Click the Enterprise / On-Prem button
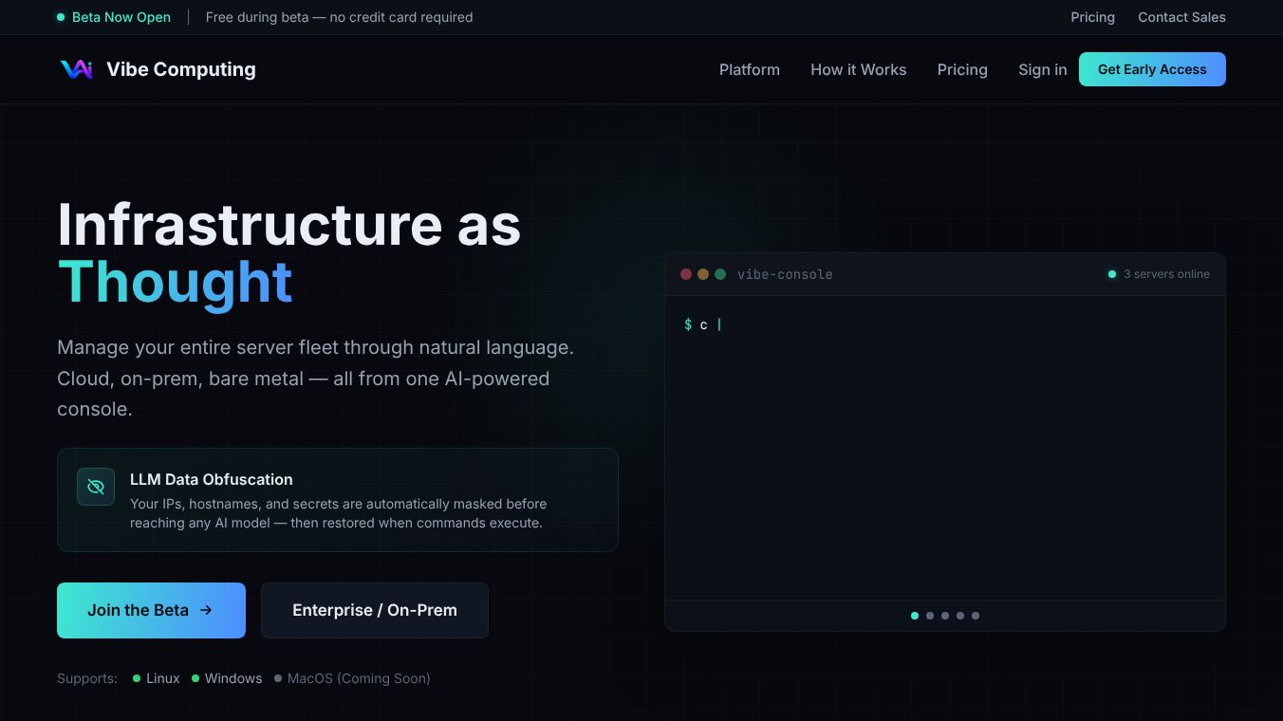This screenshot has height=721, width=1283. point(375,610)
